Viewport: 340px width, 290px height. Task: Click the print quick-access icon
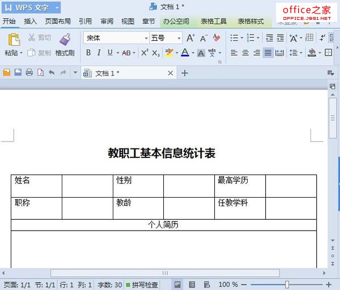tap(29, 72)
